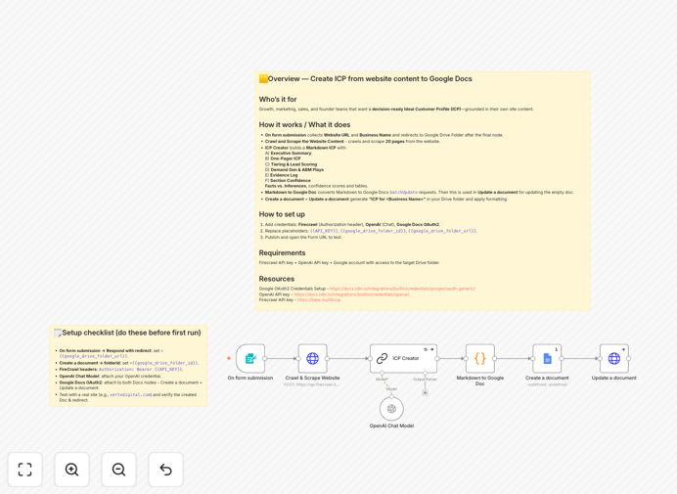Select the Markdown to Google Doc node

coord(480,358)
